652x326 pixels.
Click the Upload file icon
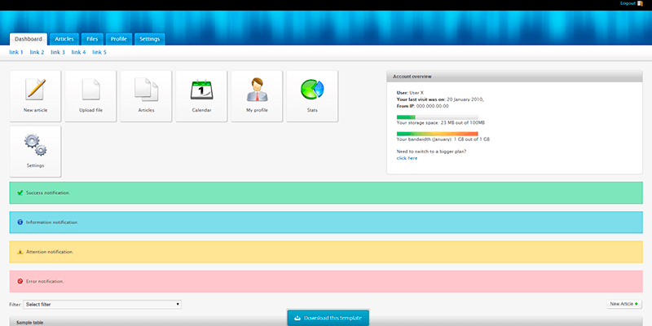point(90,89)
